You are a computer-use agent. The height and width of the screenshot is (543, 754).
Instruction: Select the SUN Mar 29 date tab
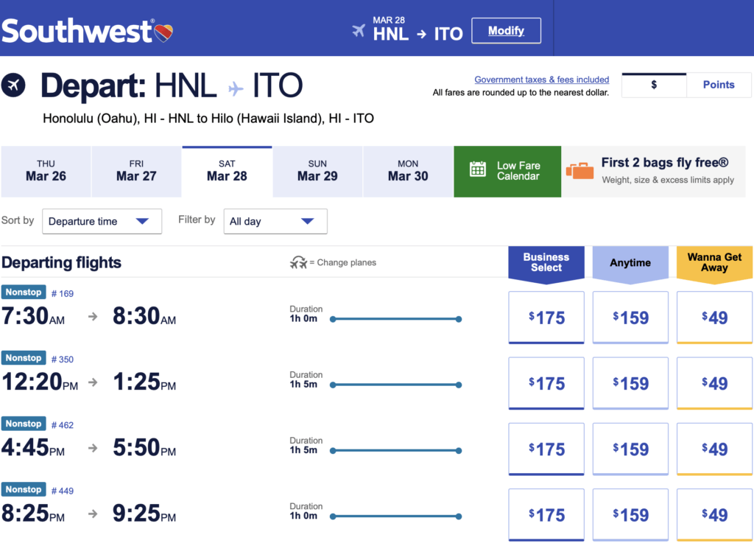(x=317, y=171)
